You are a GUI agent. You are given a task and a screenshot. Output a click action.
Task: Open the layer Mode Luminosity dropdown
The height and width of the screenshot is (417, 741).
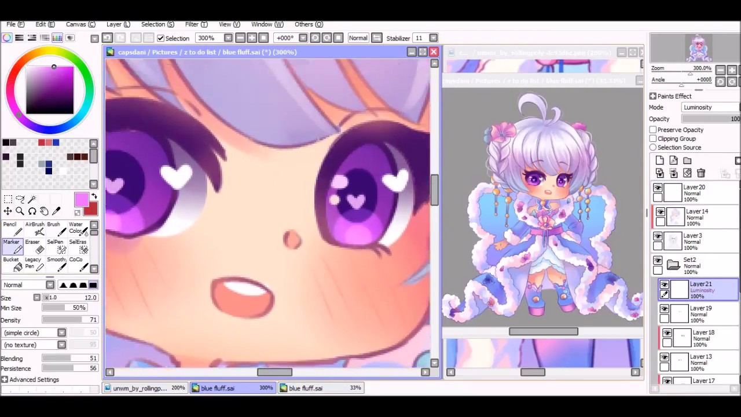(710, 107)
